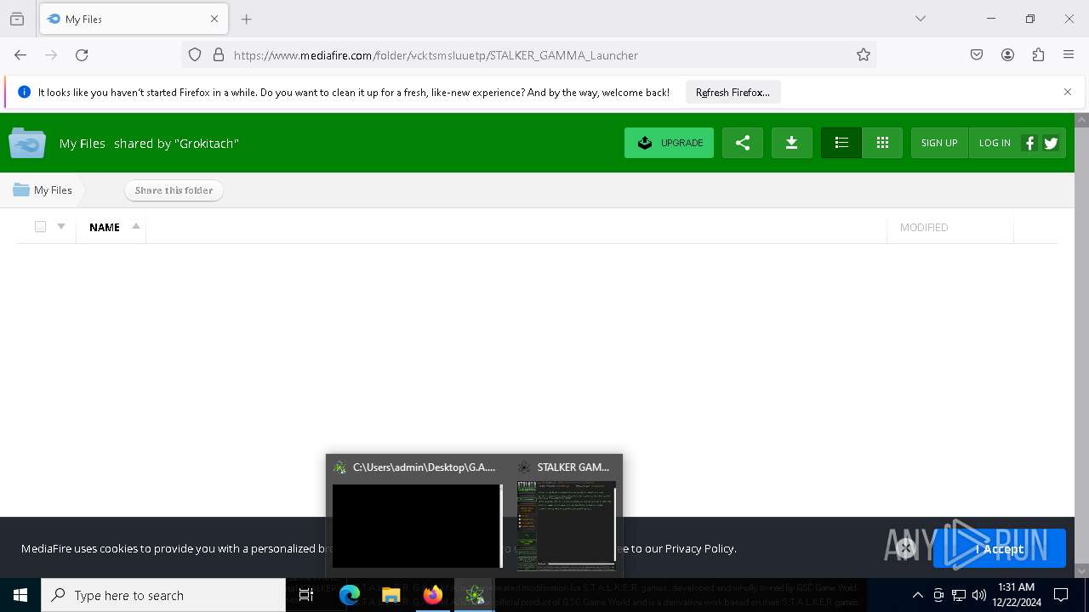Click the MediaFire share icon button
1089x612 pixels.
coord(743,143)
